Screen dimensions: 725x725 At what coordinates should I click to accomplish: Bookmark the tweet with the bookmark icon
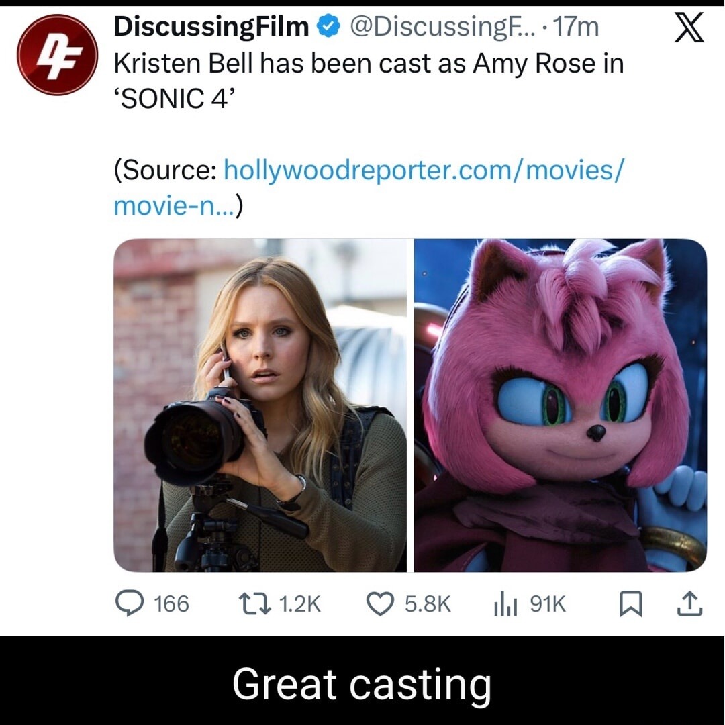point(630,604)
